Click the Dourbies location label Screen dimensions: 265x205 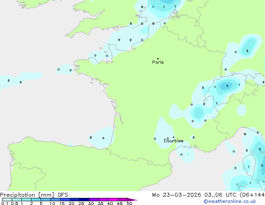(x=173, y=141)
